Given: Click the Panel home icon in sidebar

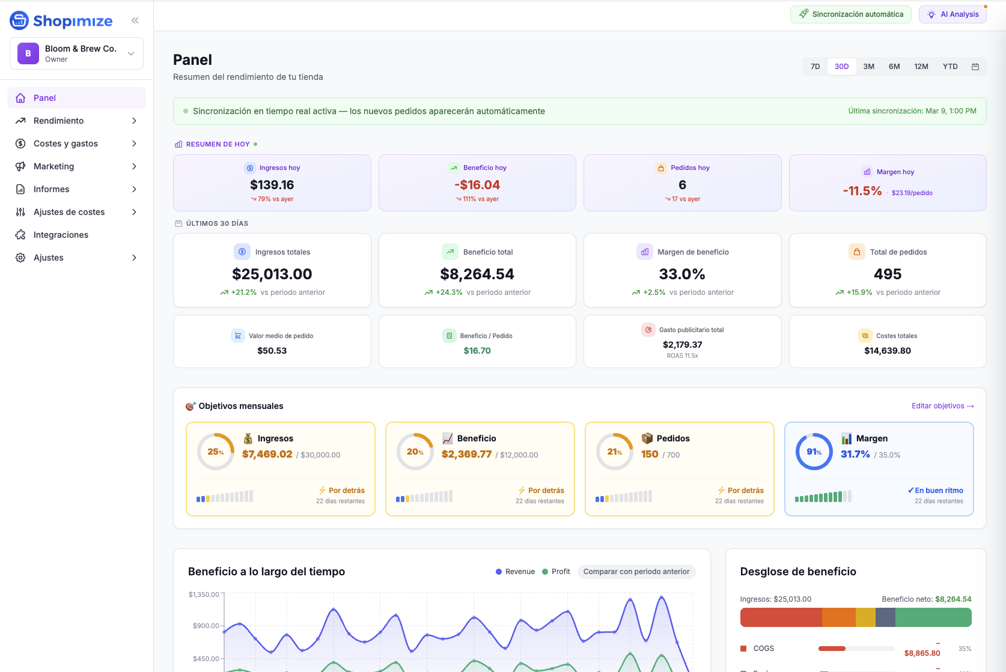Looking at the screenshot, I should point(20,98).
